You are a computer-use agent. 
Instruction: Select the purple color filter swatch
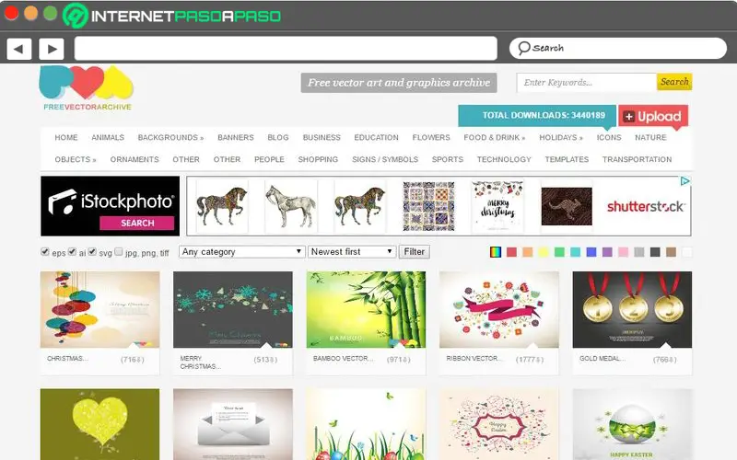(x=607, y=252)
